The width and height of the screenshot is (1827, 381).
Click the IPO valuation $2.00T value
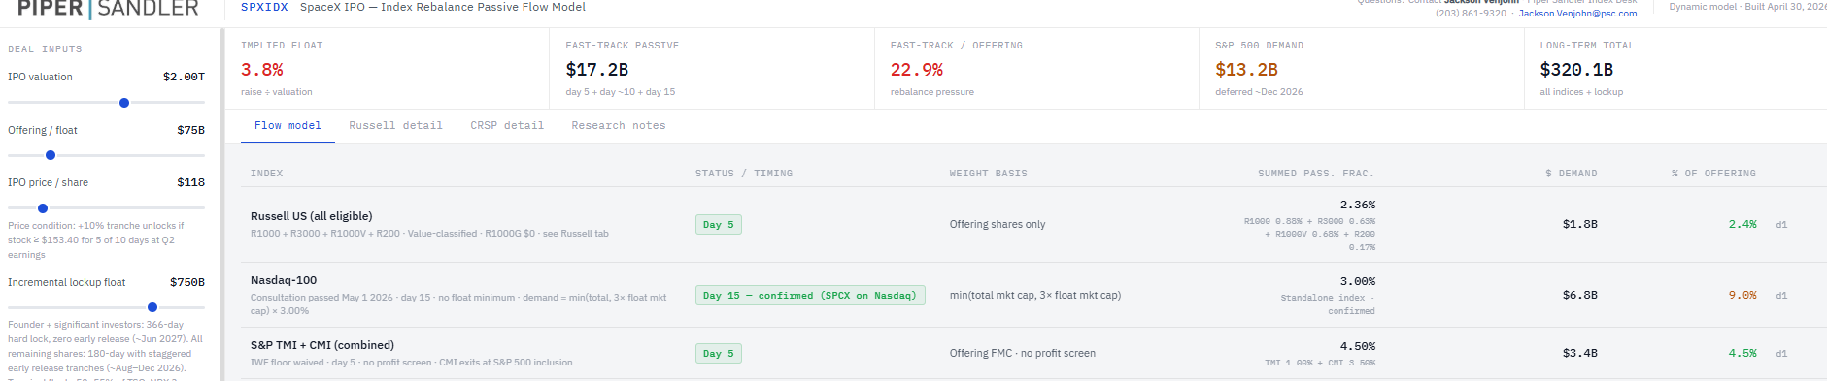[x=184, y=77]
